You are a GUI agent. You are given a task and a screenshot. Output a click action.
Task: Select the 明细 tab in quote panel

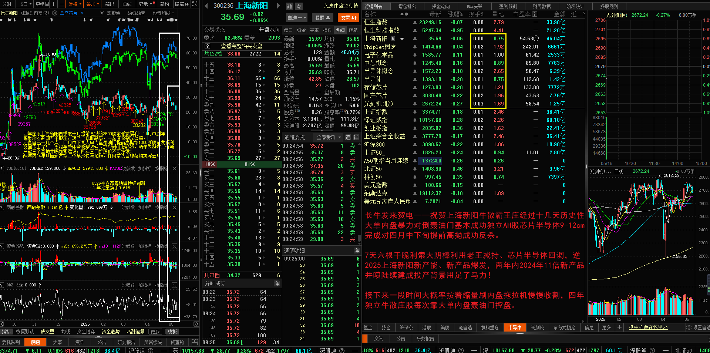click(340, 30)
